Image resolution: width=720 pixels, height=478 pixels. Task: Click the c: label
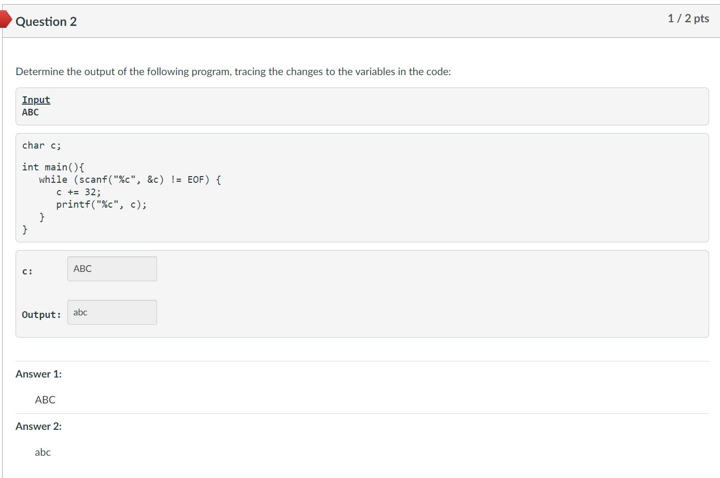click(x=27, y=271)
